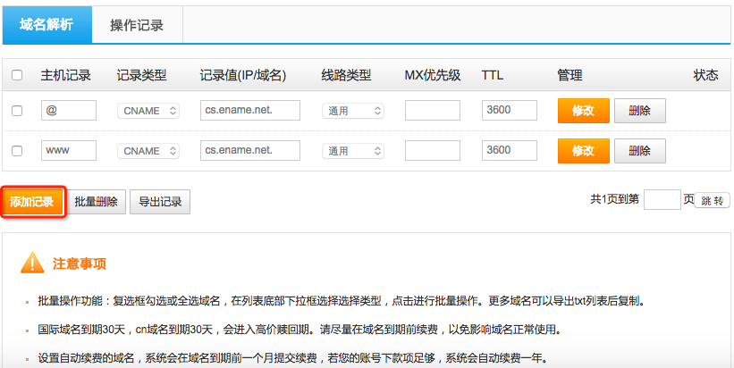This screenshot has width=734, height=368.
Task: Expand the CNAME record type dropdown for www
Action: point(148,151)
